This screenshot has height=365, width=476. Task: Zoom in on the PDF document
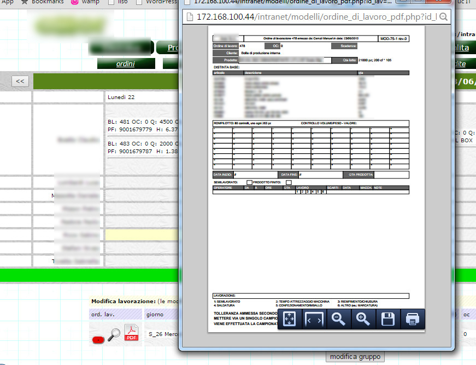(x=363, y=320)
